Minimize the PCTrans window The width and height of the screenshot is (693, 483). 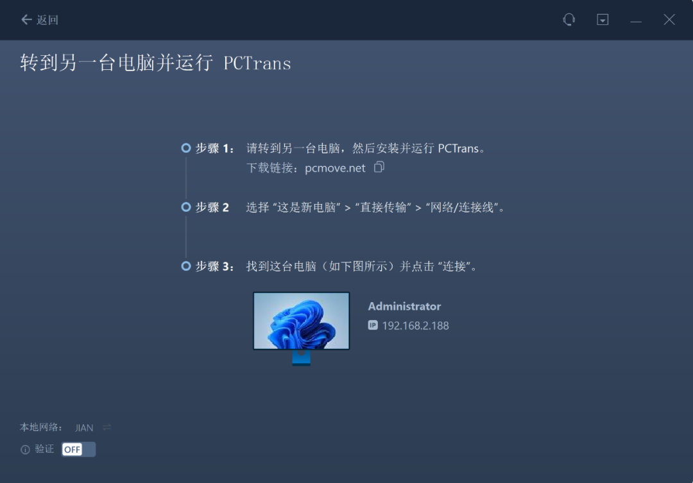pyautogui.click(x=635, y=21)
